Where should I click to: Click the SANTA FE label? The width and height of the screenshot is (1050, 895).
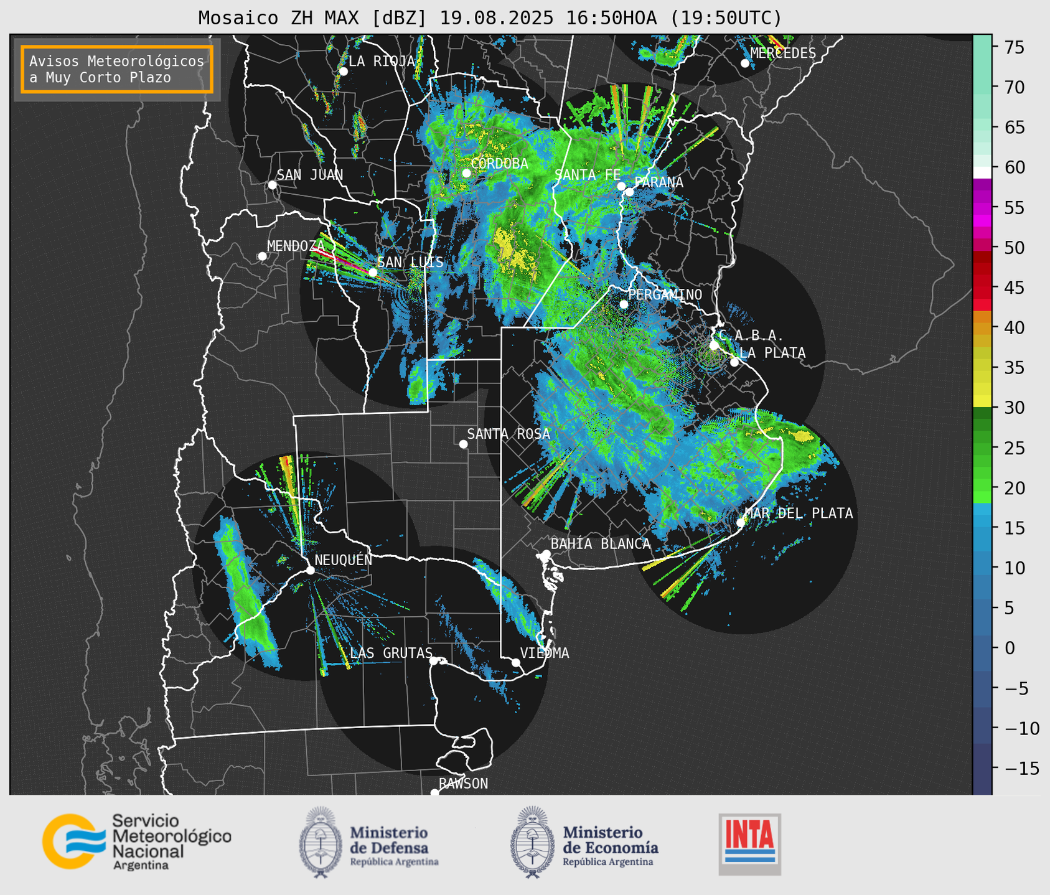(588, 175)
